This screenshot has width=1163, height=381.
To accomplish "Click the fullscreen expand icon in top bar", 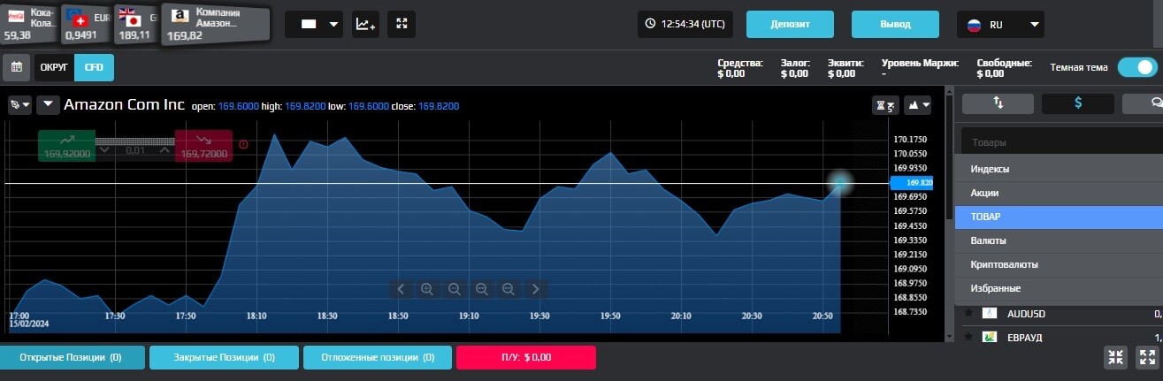I will click(402, 25).
